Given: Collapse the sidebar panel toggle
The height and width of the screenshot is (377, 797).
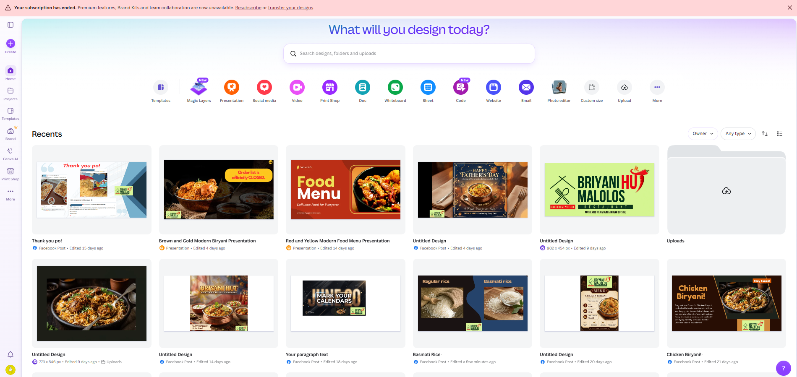Looking at the screenshot, I should pos(10,25).
